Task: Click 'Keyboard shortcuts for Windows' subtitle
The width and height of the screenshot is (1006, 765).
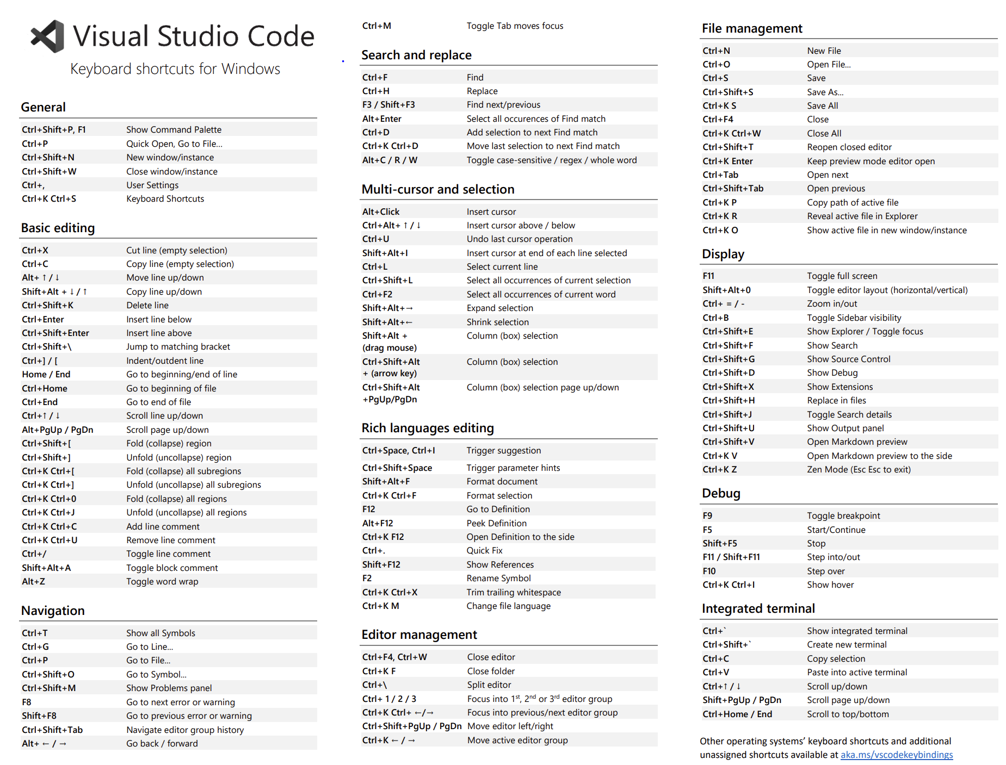Action: 175,69
